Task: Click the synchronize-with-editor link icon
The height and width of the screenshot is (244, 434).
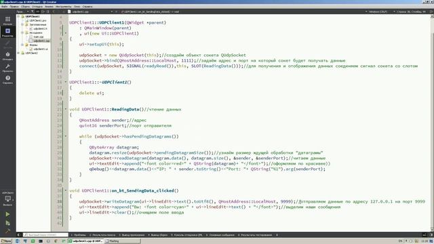Action: [38, 12]
